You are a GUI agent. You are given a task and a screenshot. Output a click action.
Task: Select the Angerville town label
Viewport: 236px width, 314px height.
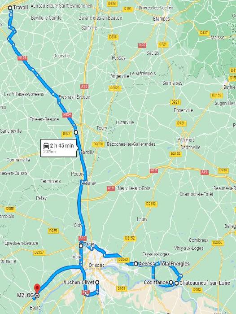(120, 76)
